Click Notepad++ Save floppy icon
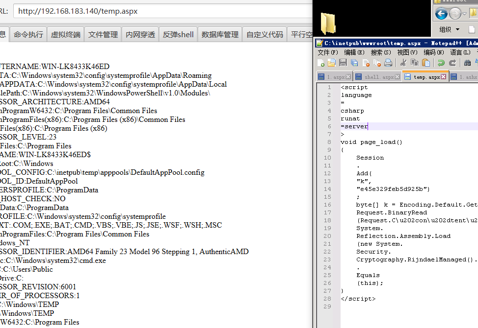The image size is (478, 328). pos(343,63)
